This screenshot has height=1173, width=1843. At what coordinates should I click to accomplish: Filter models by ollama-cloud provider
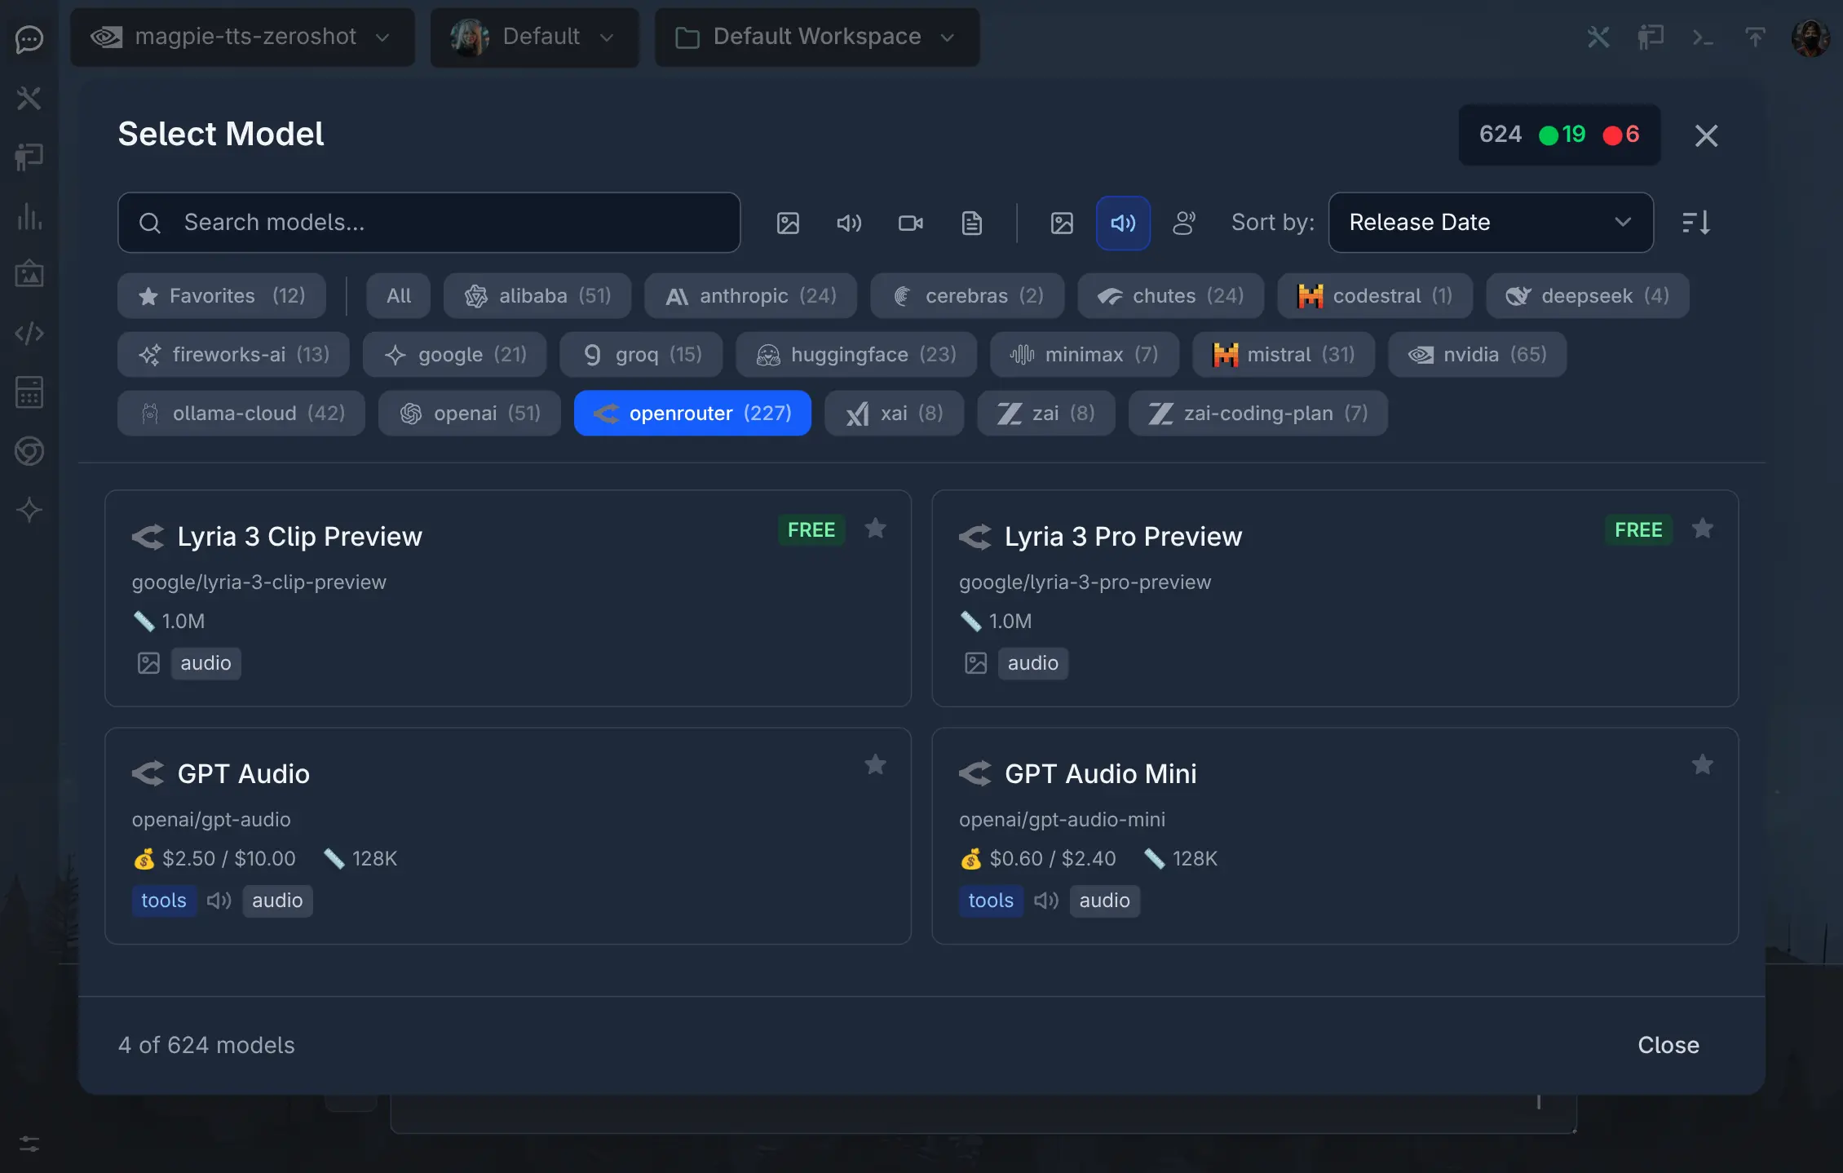(x=241, y=413)
